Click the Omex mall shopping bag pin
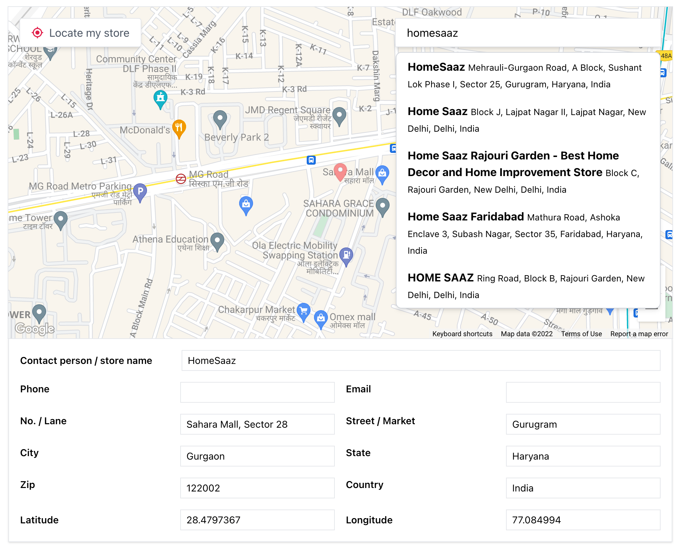Image resolution: width=680 pixels, height=549 pixels. pyautogui.click(x=321, y=318)
